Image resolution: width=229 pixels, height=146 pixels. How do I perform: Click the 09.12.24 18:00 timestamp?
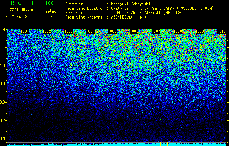(x=19, y=17)
